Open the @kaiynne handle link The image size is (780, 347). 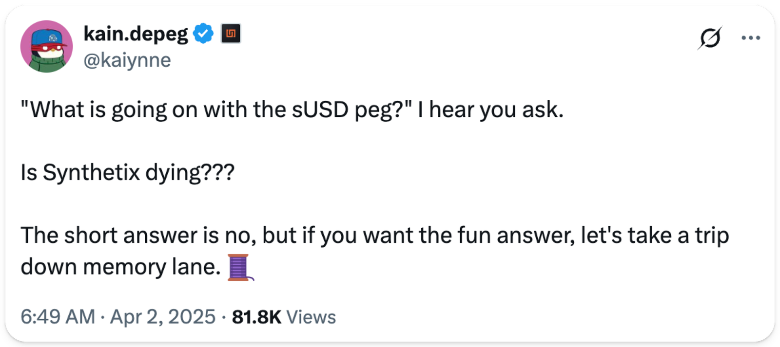click(x=127, y=60)
